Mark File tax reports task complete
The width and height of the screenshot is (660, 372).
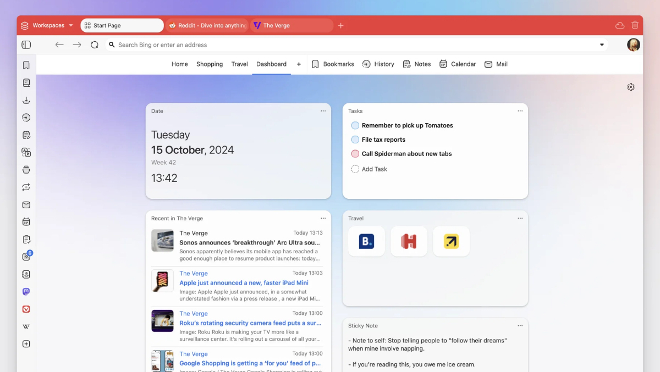coord(355,140)
